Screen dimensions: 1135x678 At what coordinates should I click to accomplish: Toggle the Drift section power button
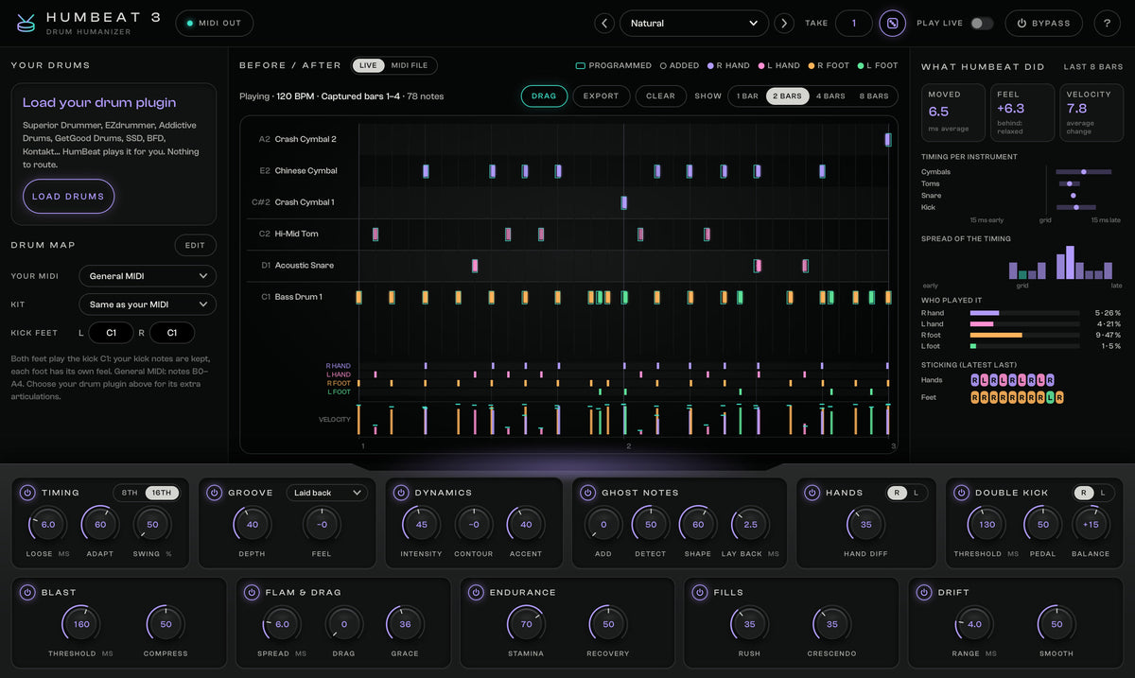coord(924,593)
